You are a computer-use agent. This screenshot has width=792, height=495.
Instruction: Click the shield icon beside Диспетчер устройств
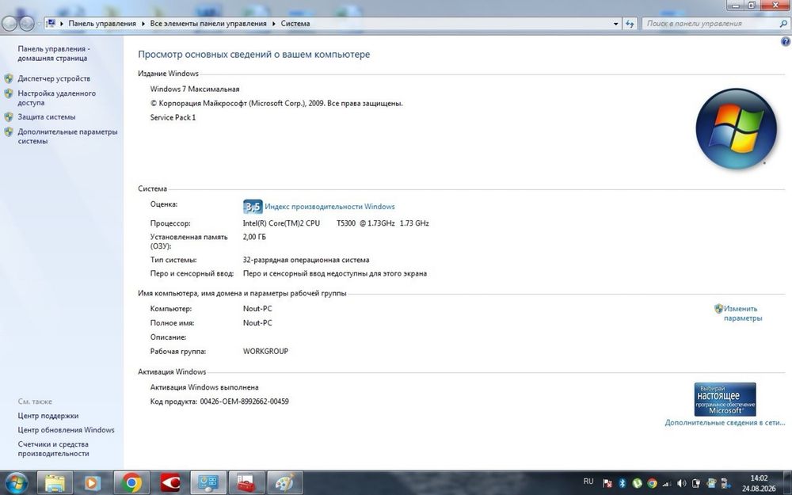pyautogui.click(x=9, y=78)
